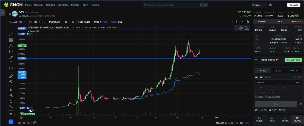Select the 1D timeframe

point(35,22)
